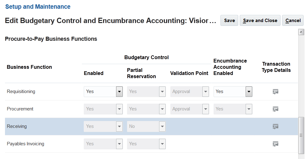307x159 pixels.
Task: Open Transaction Type Details for Procurement
Action: pyautogui.click(x=275, y=109)
